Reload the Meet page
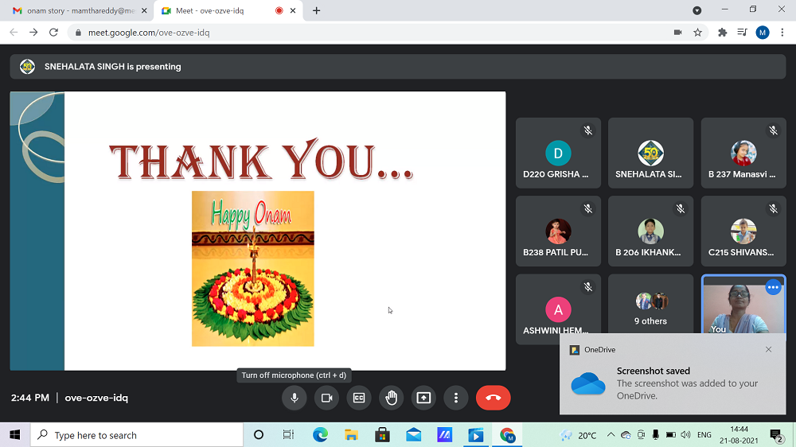Image resolution: width=796 pixels, height=447 pixels. 53,33
